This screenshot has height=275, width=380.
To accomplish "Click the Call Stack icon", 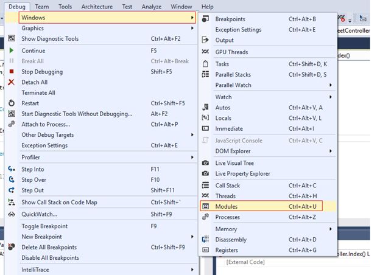I will [x=205, y=186].
